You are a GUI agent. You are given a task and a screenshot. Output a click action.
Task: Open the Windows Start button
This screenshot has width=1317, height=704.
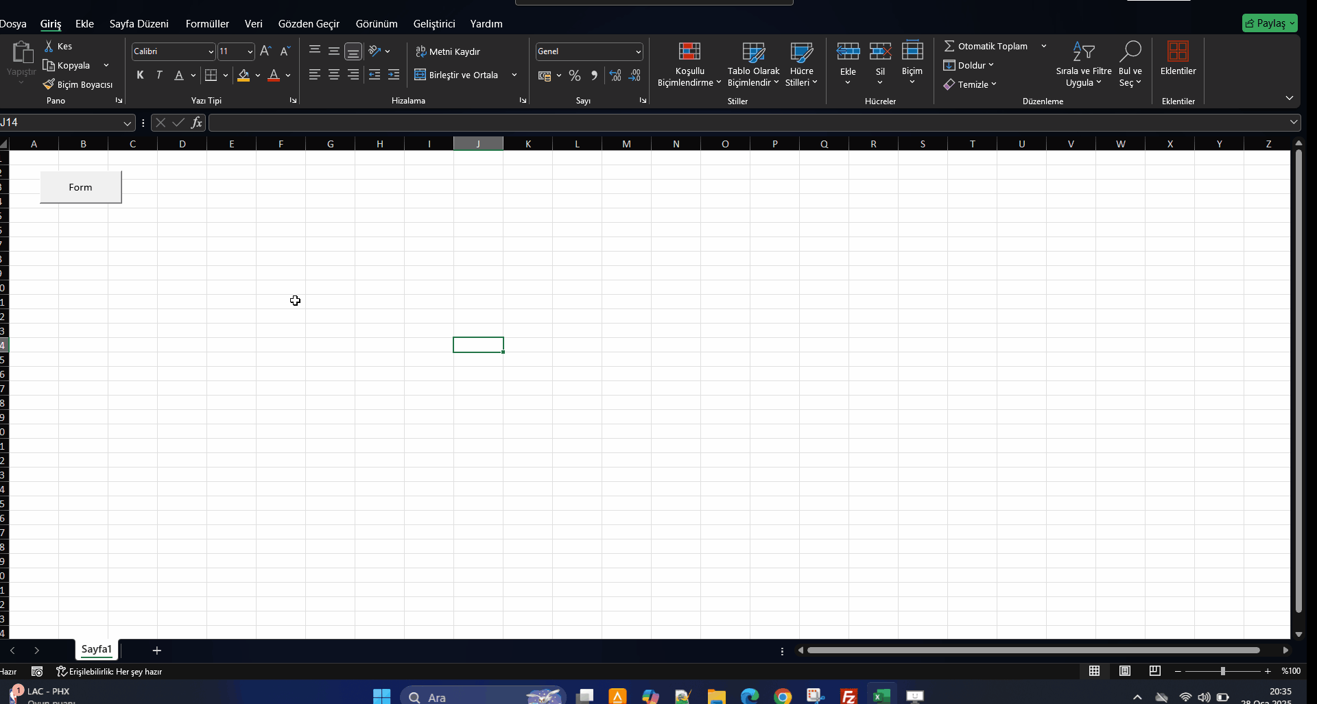click(x=381, y=696)
